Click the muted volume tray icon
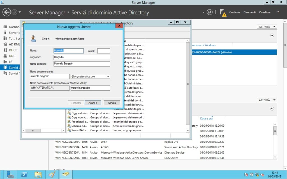 coord(262,175)
